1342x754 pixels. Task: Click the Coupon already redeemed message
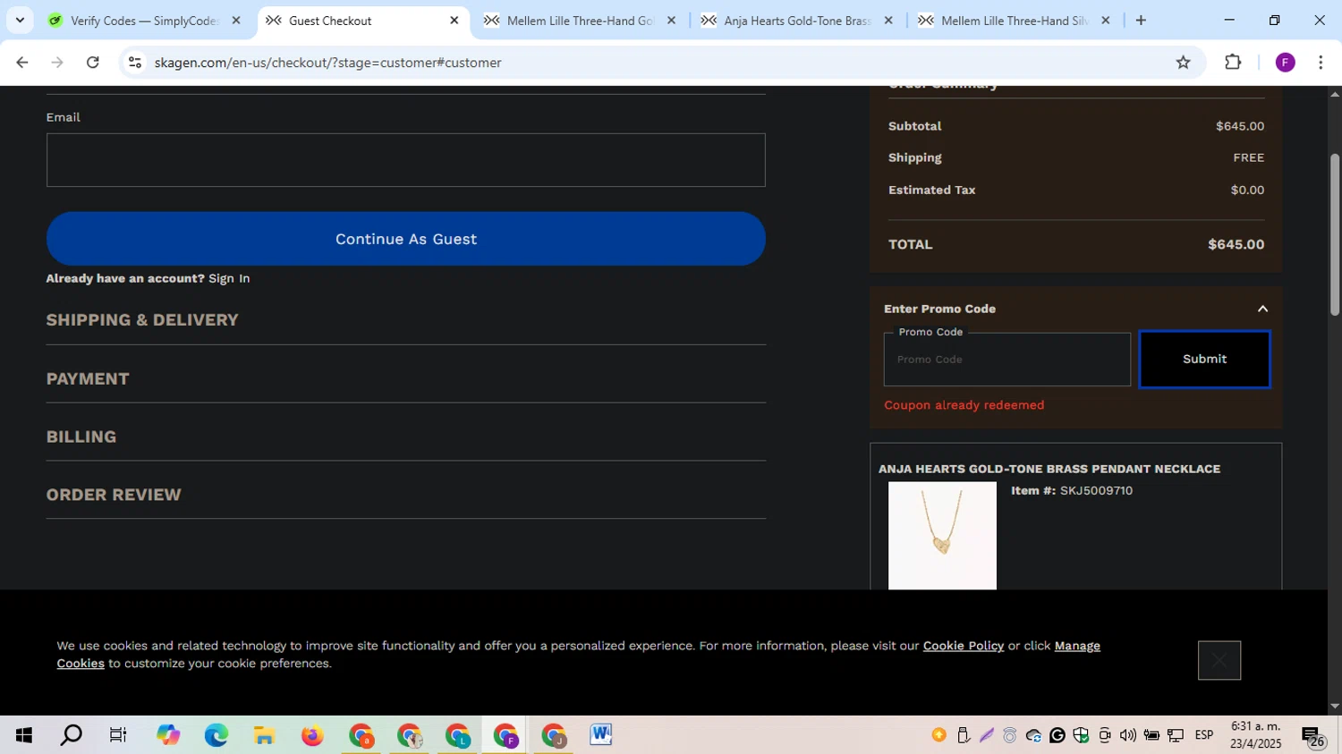click(x=964, y=405)
